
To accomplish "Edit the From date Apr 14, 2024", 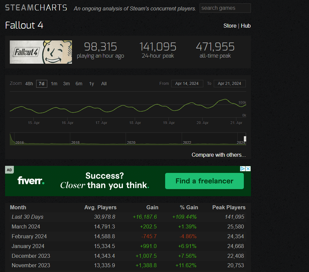I will pyautogui.click(x=187, y=84).
